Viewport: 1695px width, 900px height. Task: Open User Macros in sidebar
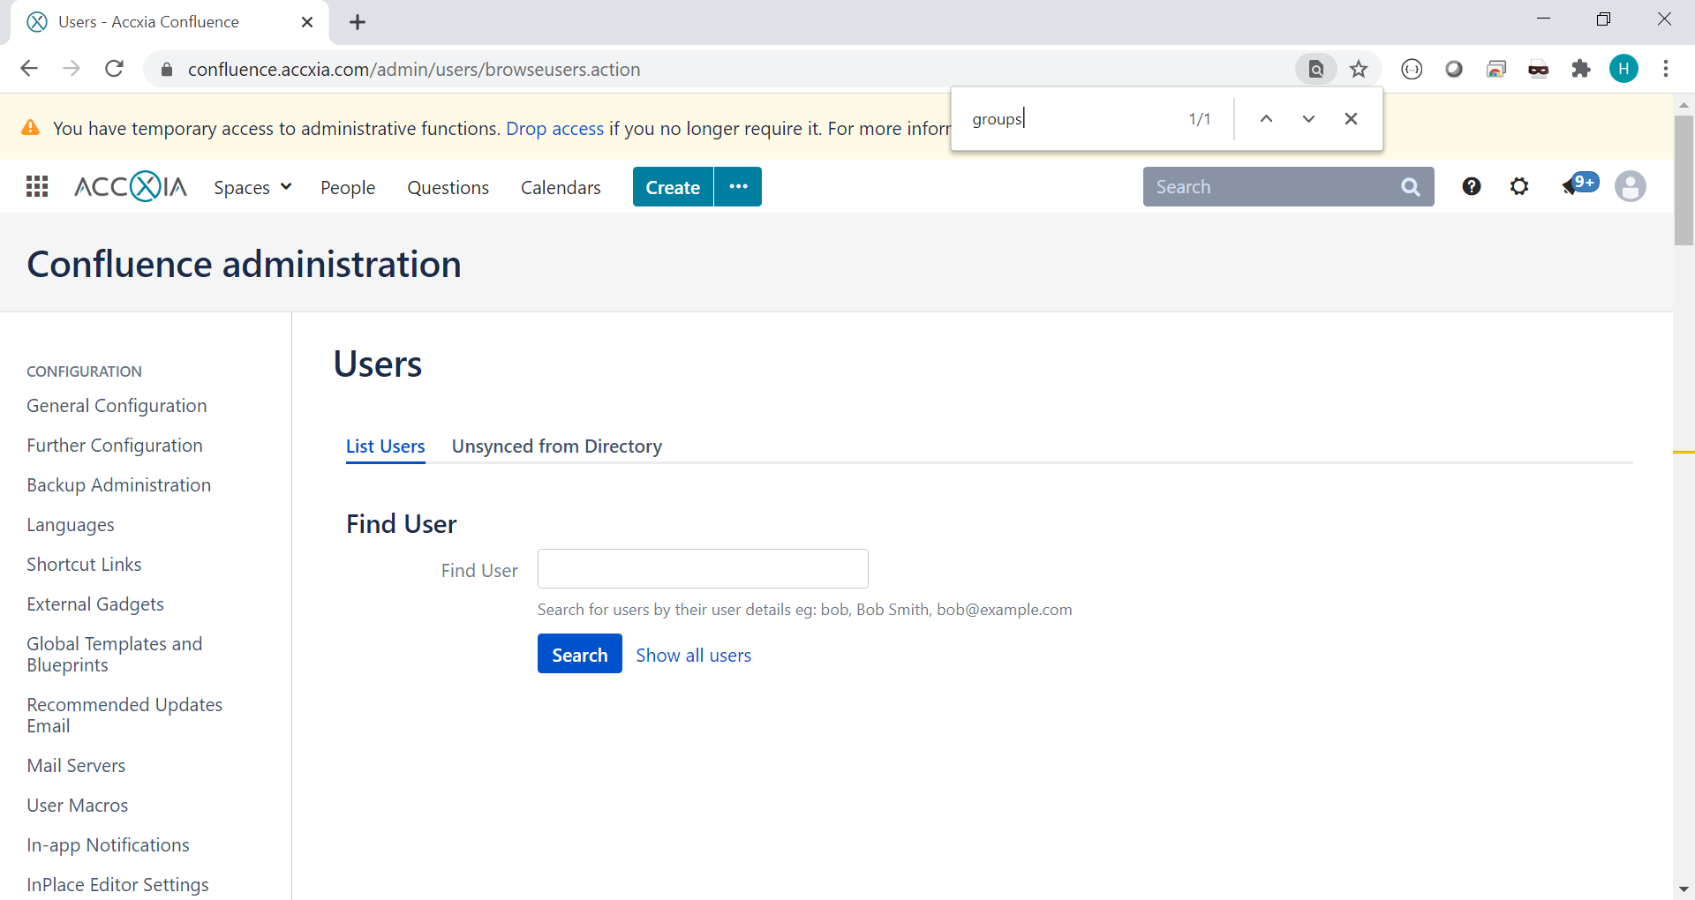pyautogui.click(x=78, y=806)
